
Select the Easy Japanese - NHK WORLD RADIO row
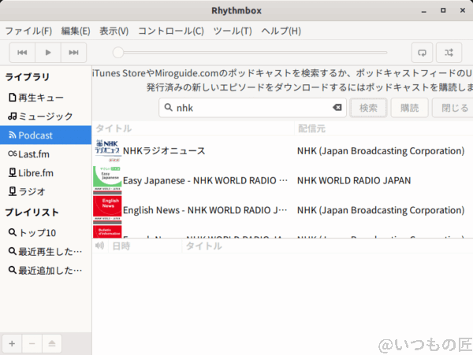(283, 180)
